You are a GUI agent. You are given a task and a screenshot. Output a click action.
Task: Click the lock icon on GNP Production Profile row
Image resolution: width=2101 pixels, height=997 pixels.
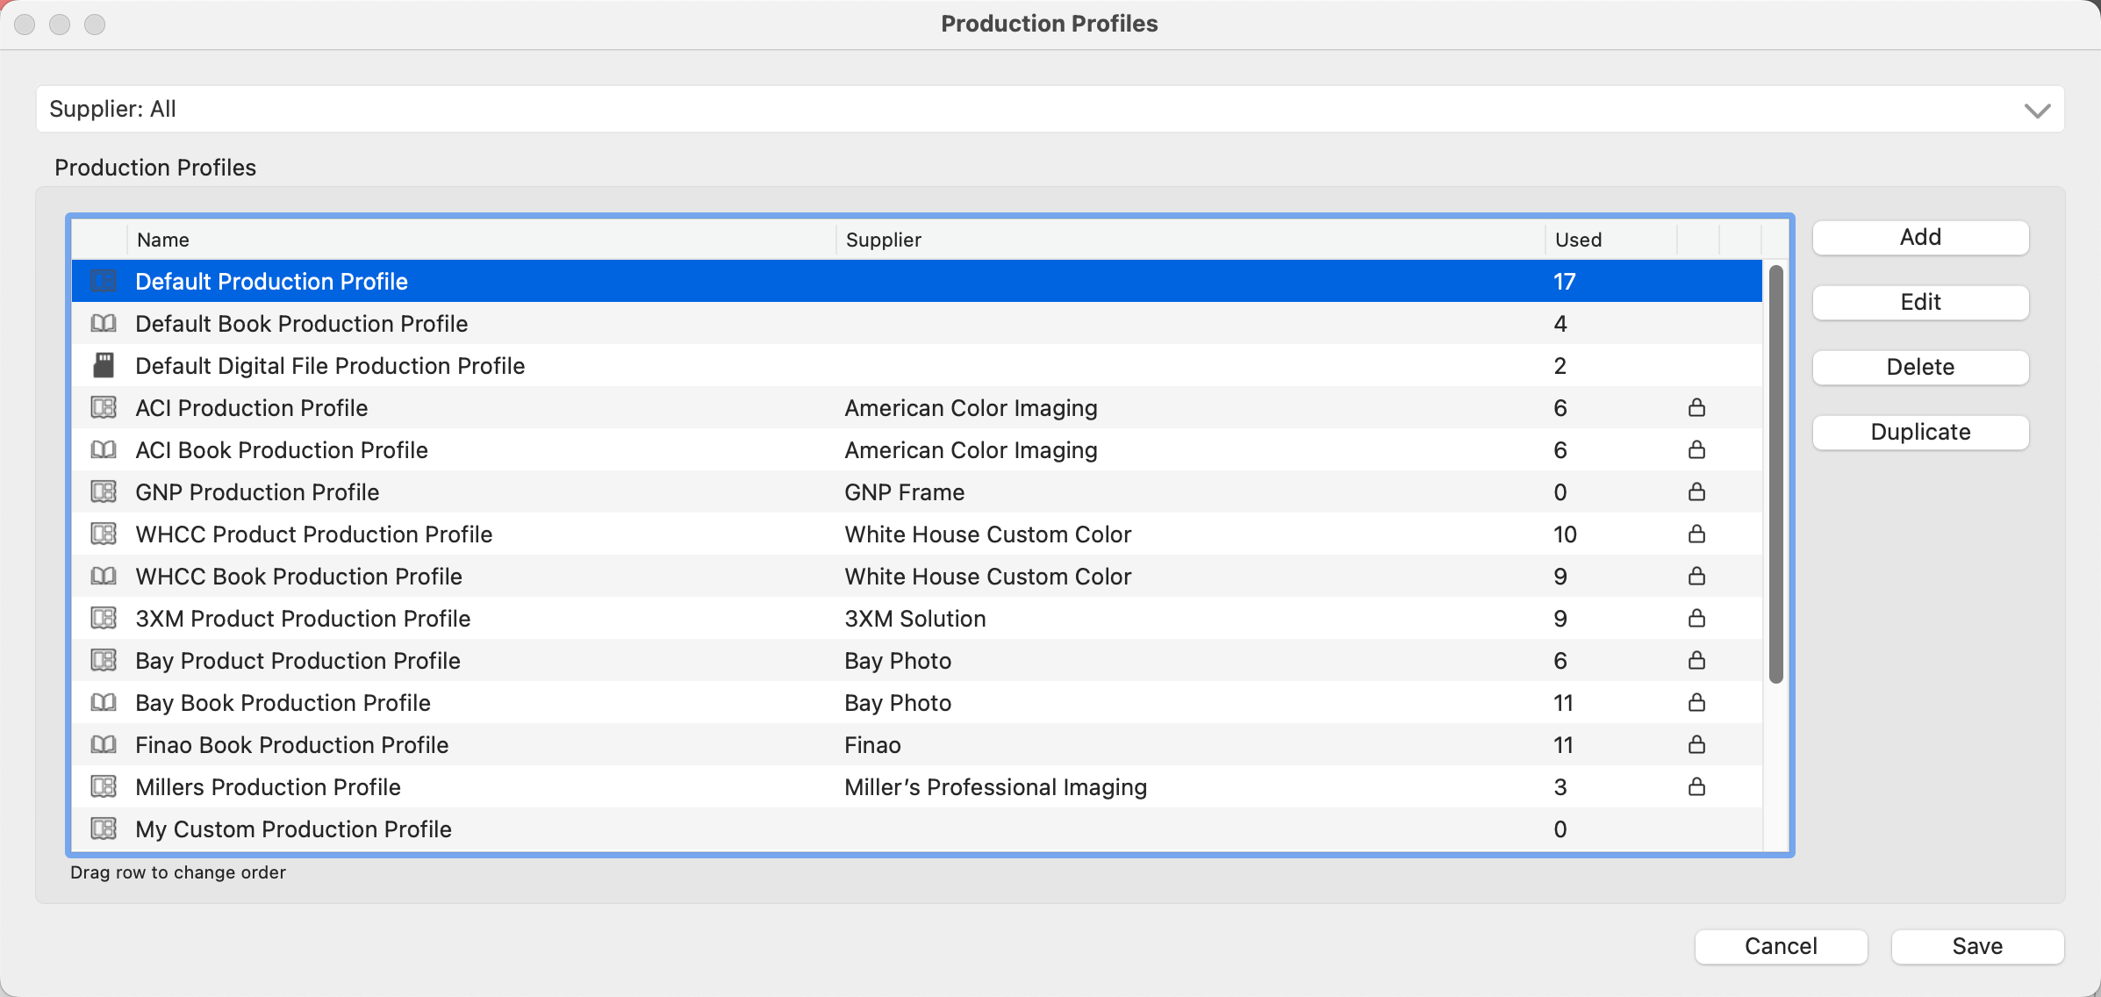[1696, 491]
